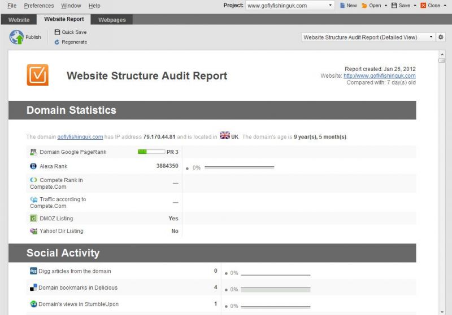Viewport: 452px width, 315px height.
Task: Click the Publish globe icon
Action: point(16,37)
